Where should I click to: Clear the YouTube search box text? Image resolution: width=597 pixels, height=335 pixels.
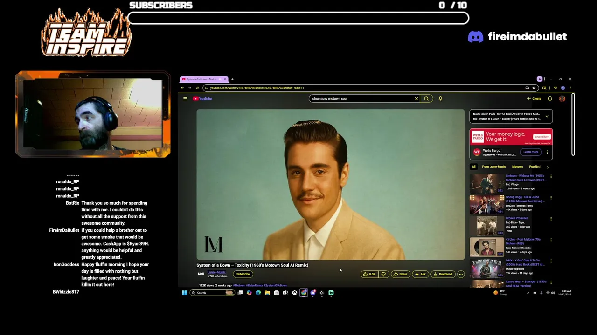pyautogui.click(x=417, y=99)
